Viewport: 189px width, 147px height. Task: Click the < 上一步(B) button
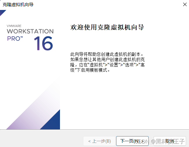pyautogui.click(x=99, y=141)
